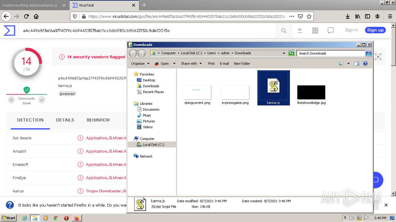Click E-mail in Explorer toolbar
396x222 pixels.
point(224,64)
